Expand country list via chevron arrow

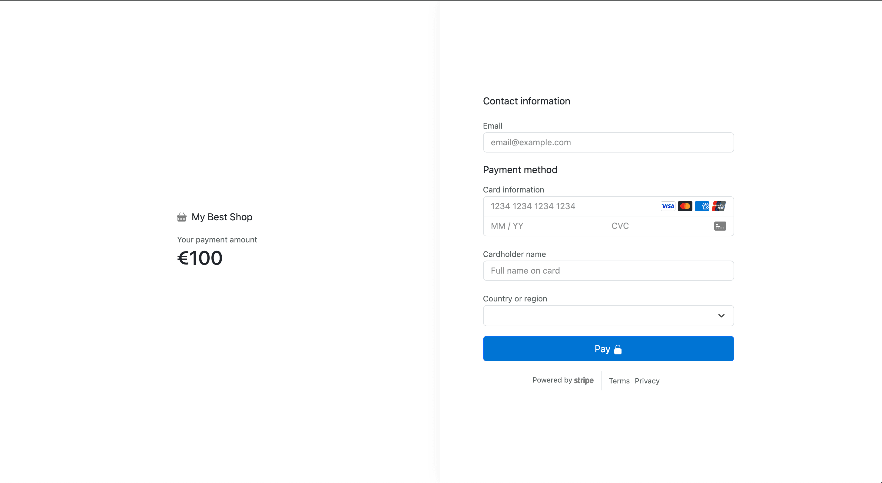[x=721, y=316]
